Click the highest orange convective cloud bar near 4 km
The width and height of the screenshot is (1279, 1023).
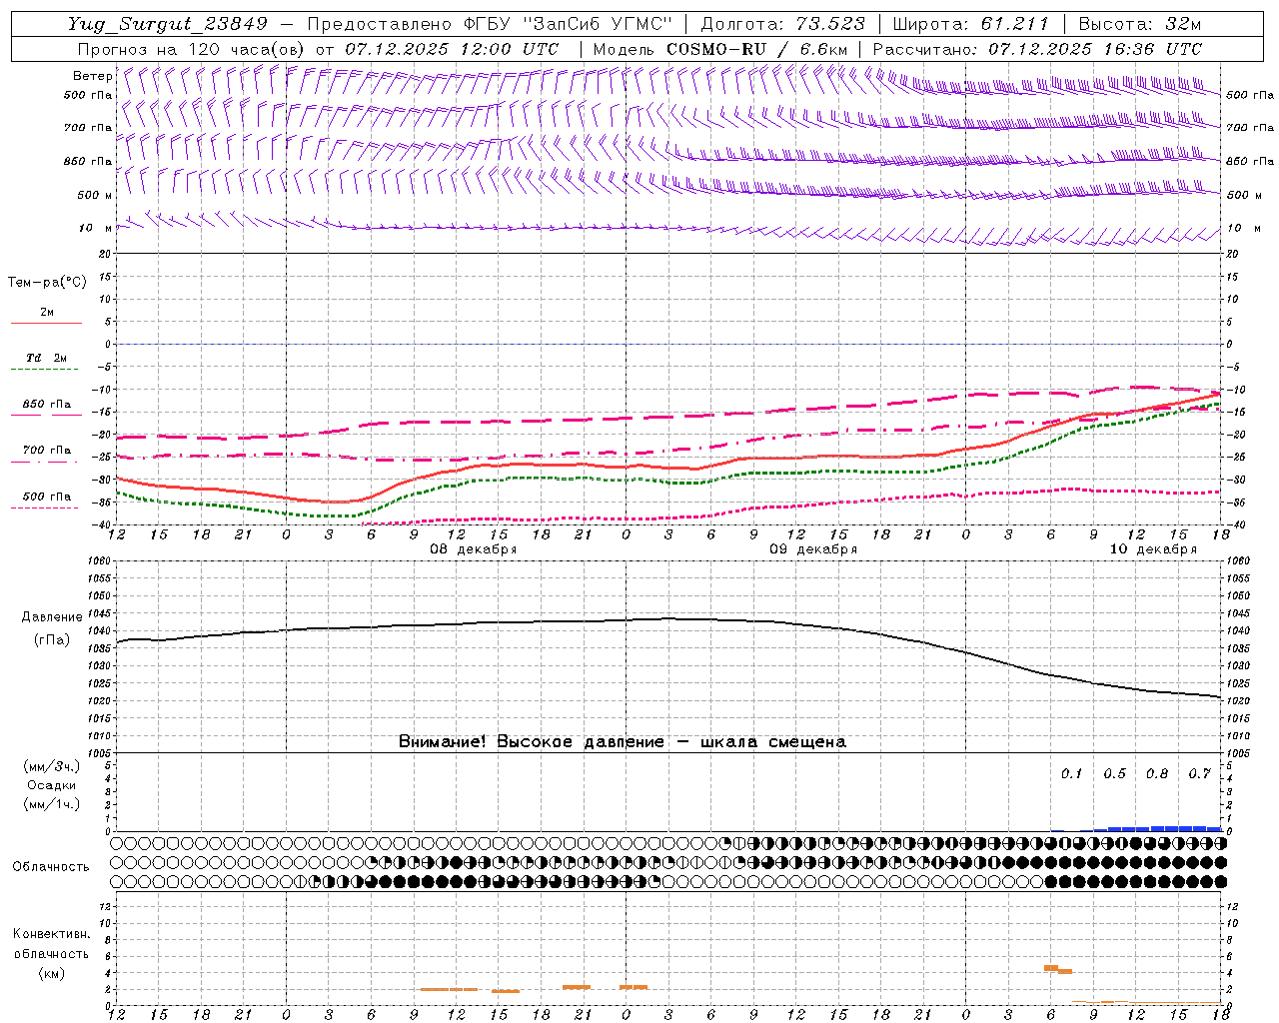pos(1051,967)
